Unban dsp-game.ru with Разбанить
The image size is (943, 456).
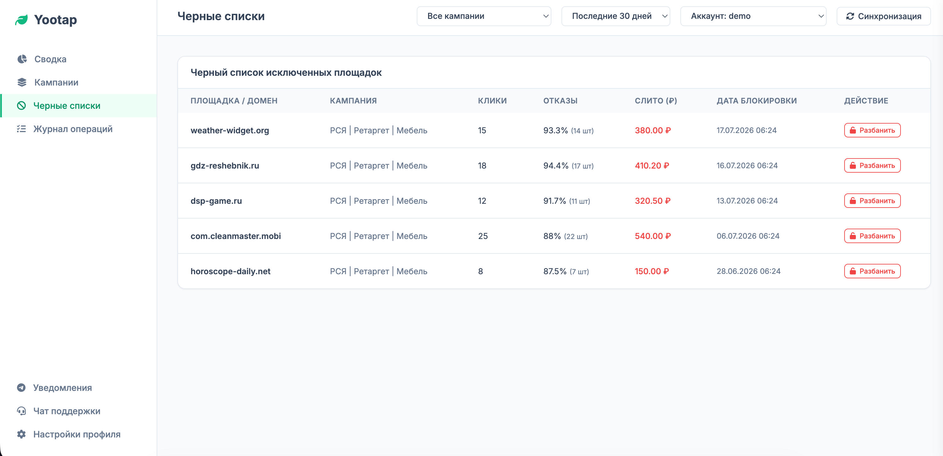(x=872, y=201)
